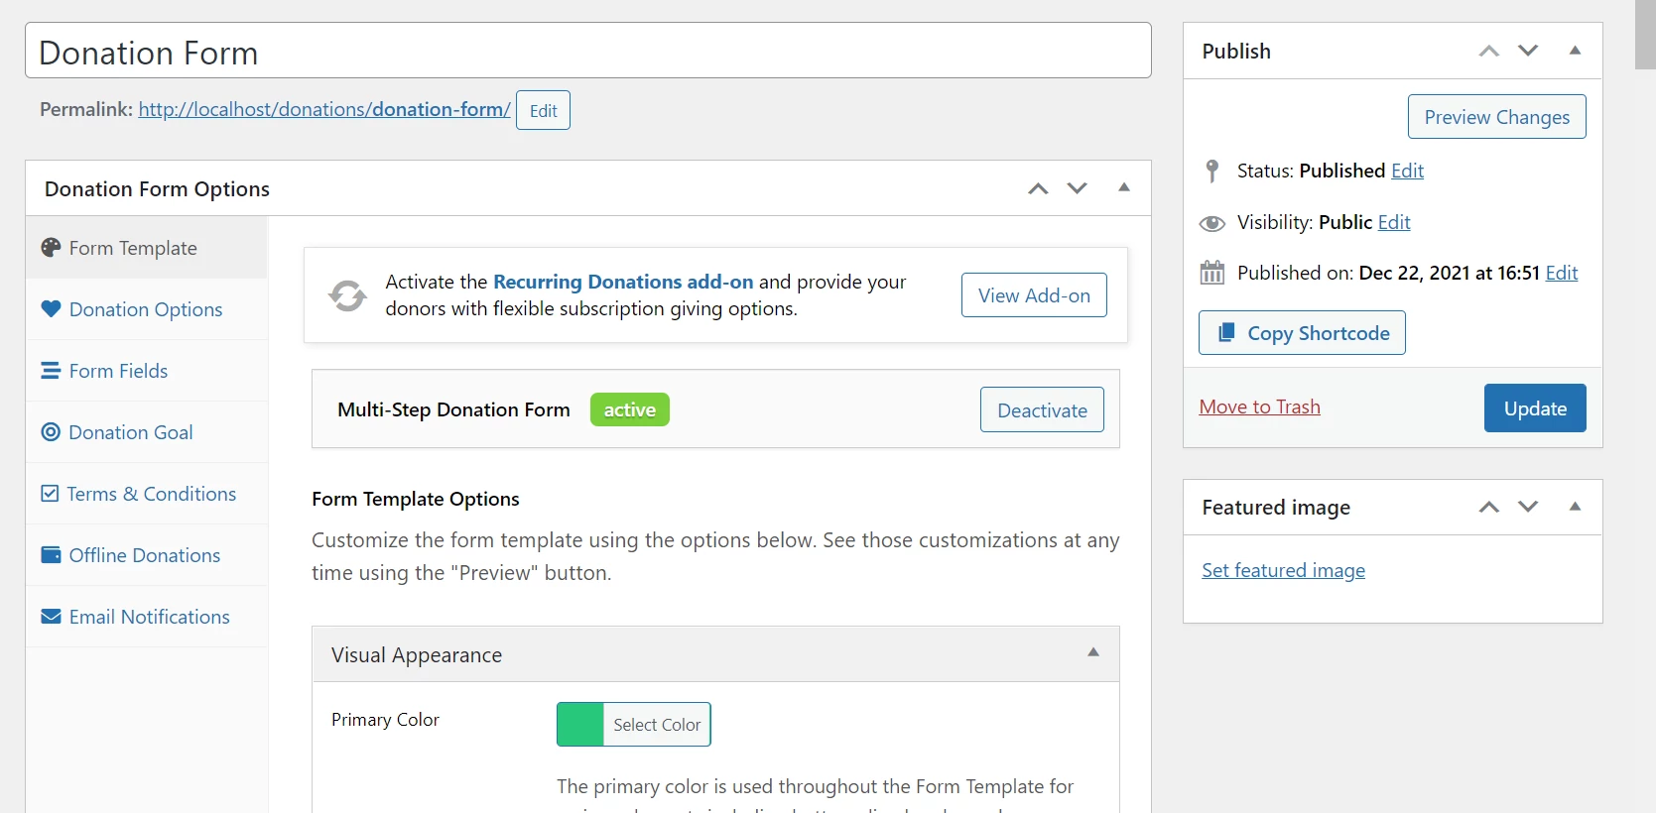Click the Update button
1656x813 pixels.
(x=1535, y=408)
